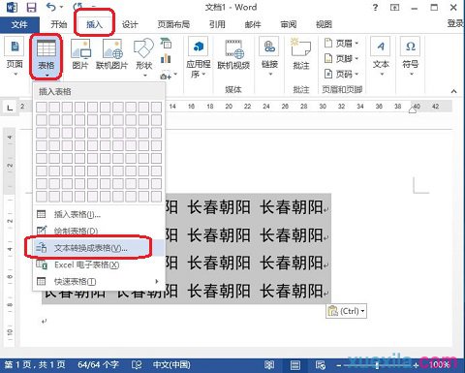The image size is (465, 373).
Task: Switch to the Review (审阅) tab
Action: (288, 24)
